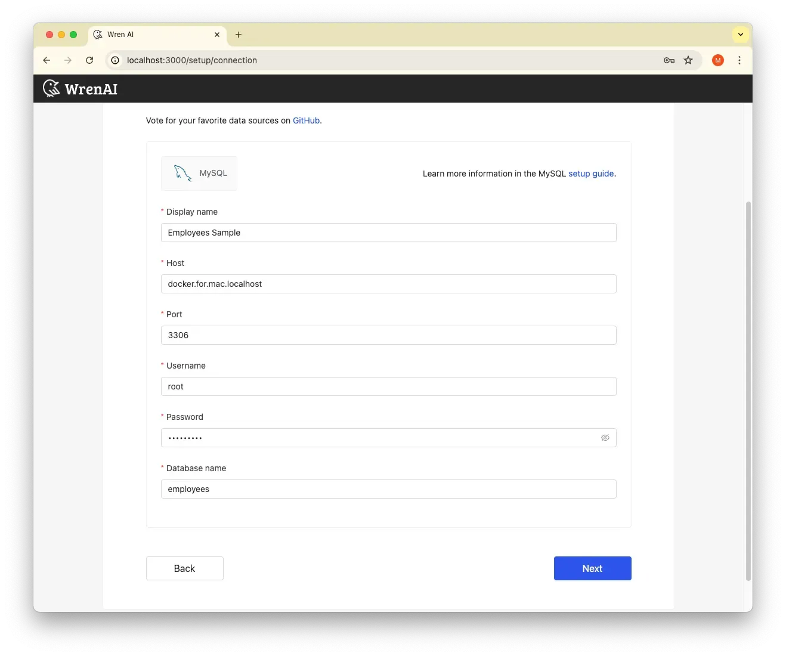Minimize the browser window with yellow button
786x656 pixels.
[61, 35]
